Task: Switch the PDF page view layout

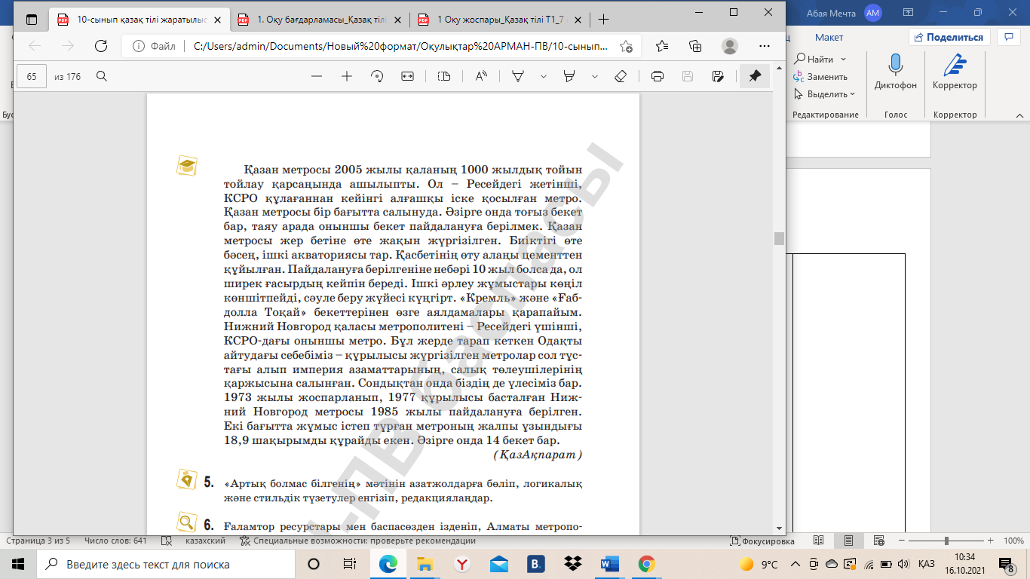Action: click(444, 76)
